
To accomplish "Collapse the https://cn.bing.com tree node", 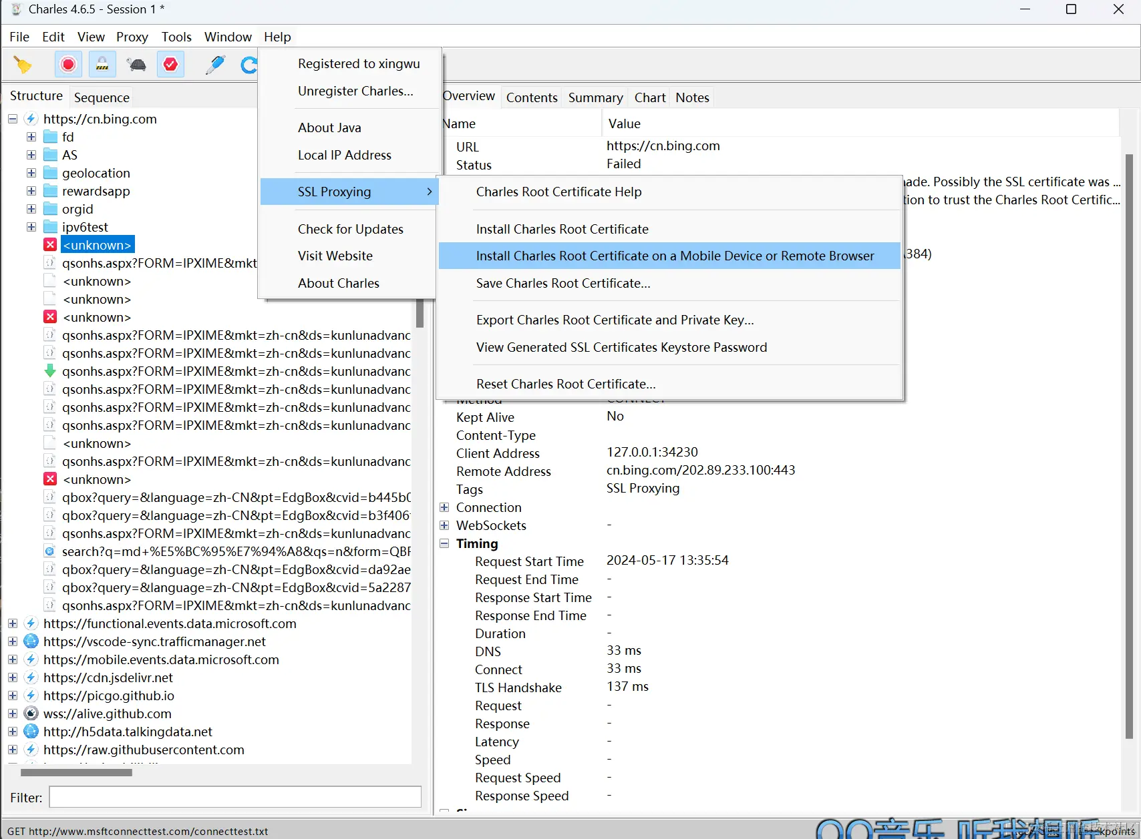I will click(x=13, y=119).
